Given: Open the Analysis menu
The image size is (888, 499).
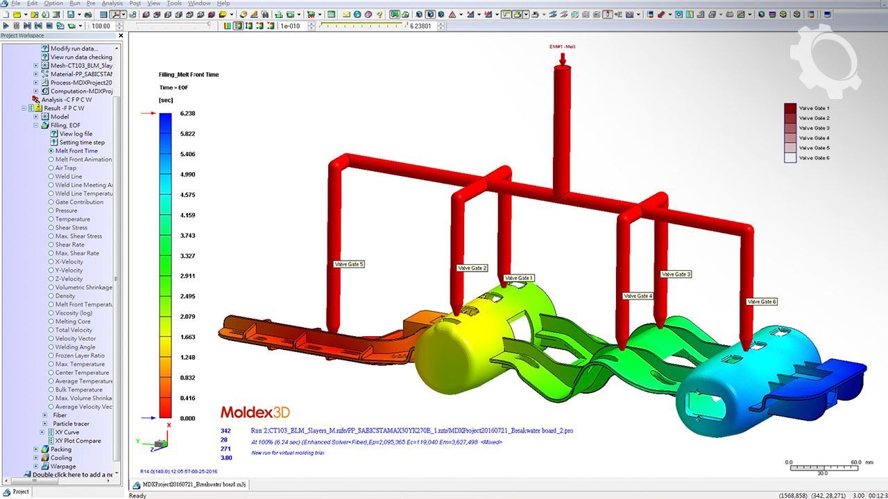Looking at the screenshot, I should [x=112, y=3].
